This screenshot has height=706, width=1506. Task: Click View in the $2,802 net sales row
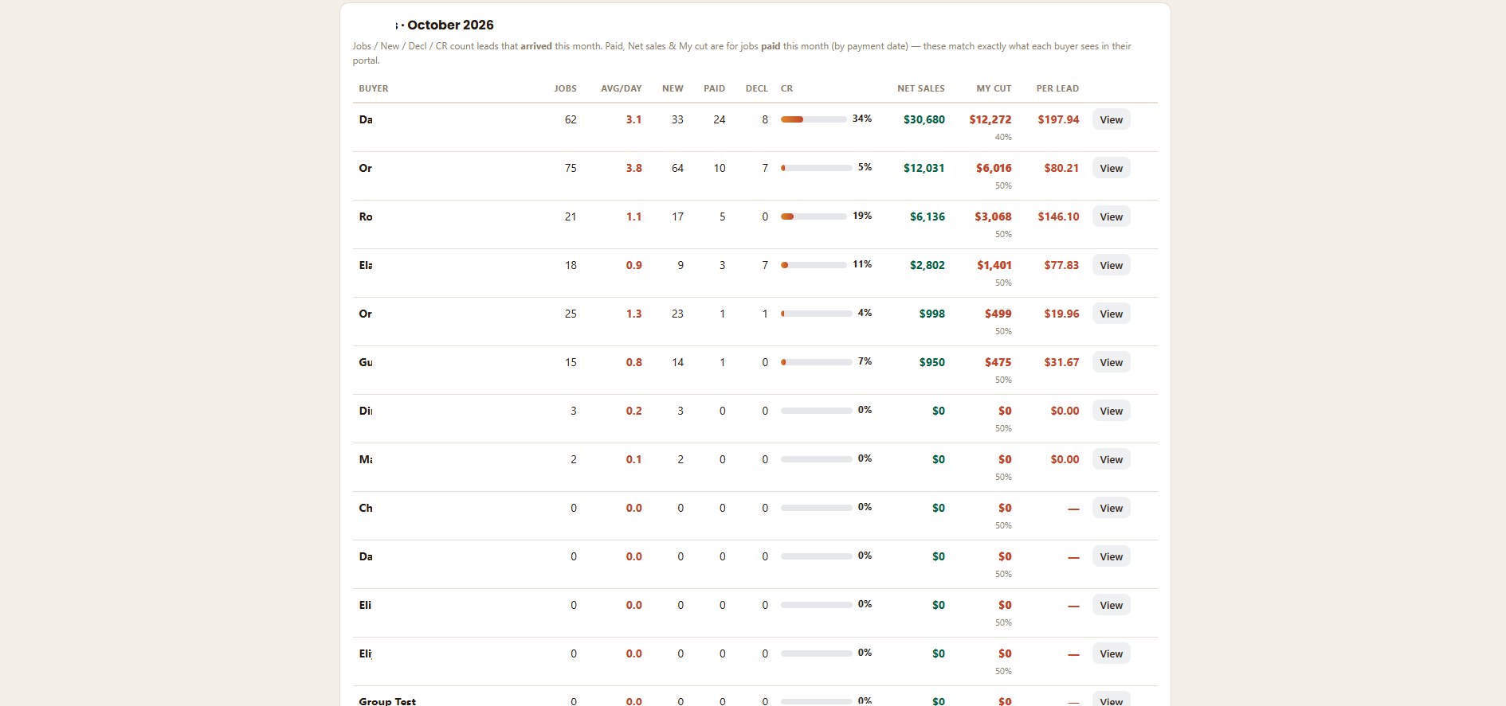1111,265
